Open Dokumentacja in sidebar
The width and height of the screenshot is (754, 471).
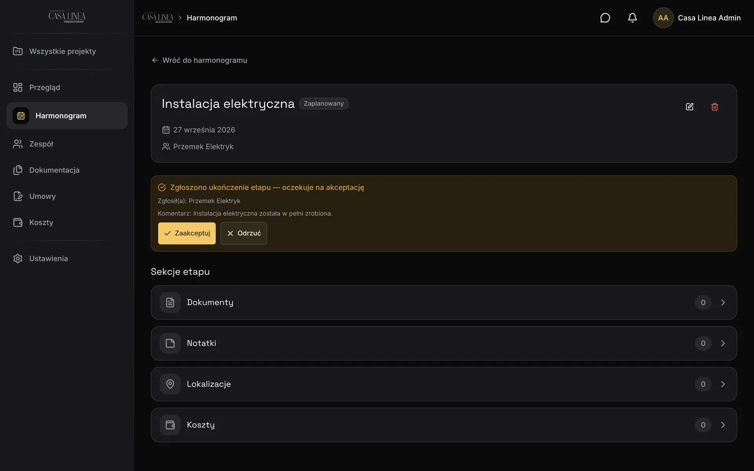67,170
